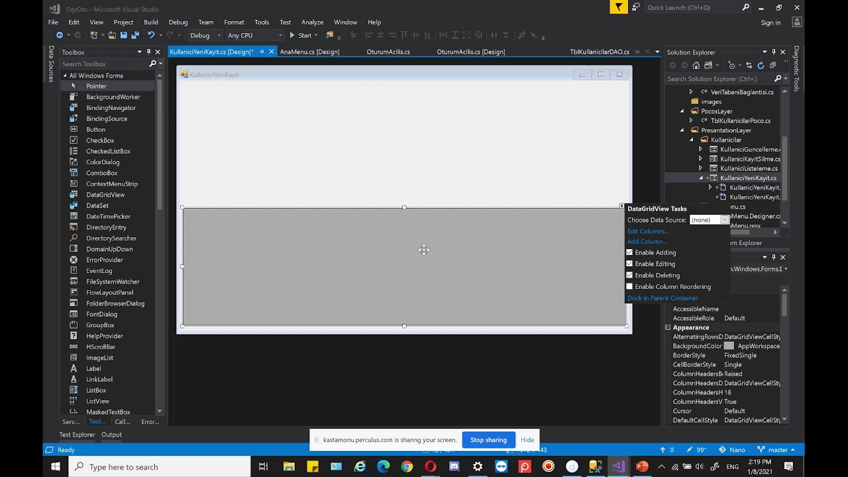The image size is (848, 477).
Task: Click the Save All toolbar icon
Action: pos(135,35)
